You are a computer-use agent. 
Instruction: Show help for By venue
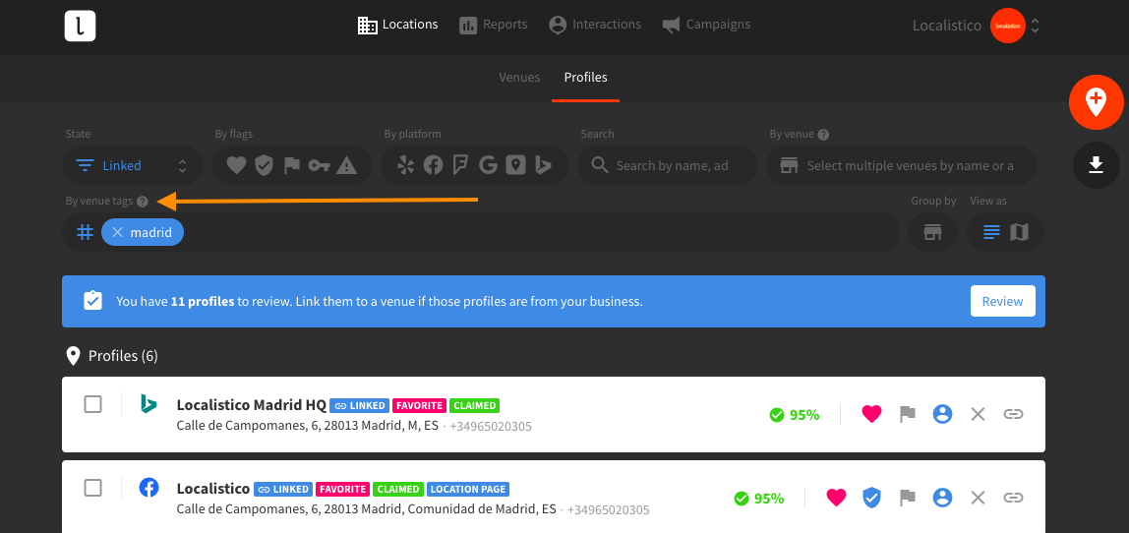[824, 134]
